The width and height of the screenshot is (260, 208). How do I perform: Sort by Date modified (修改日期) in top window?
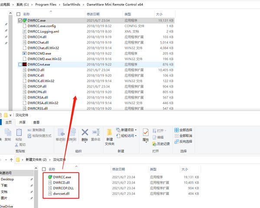(x=93, y=14)
